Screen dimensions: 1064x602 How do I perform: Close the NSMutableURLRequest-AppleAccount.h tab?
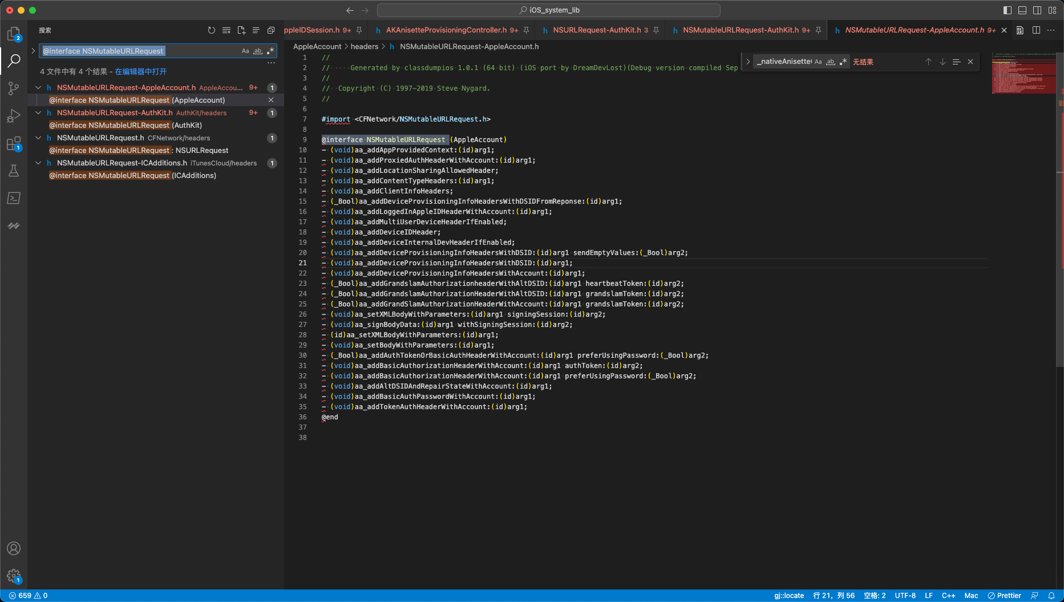pos(1004,30)
